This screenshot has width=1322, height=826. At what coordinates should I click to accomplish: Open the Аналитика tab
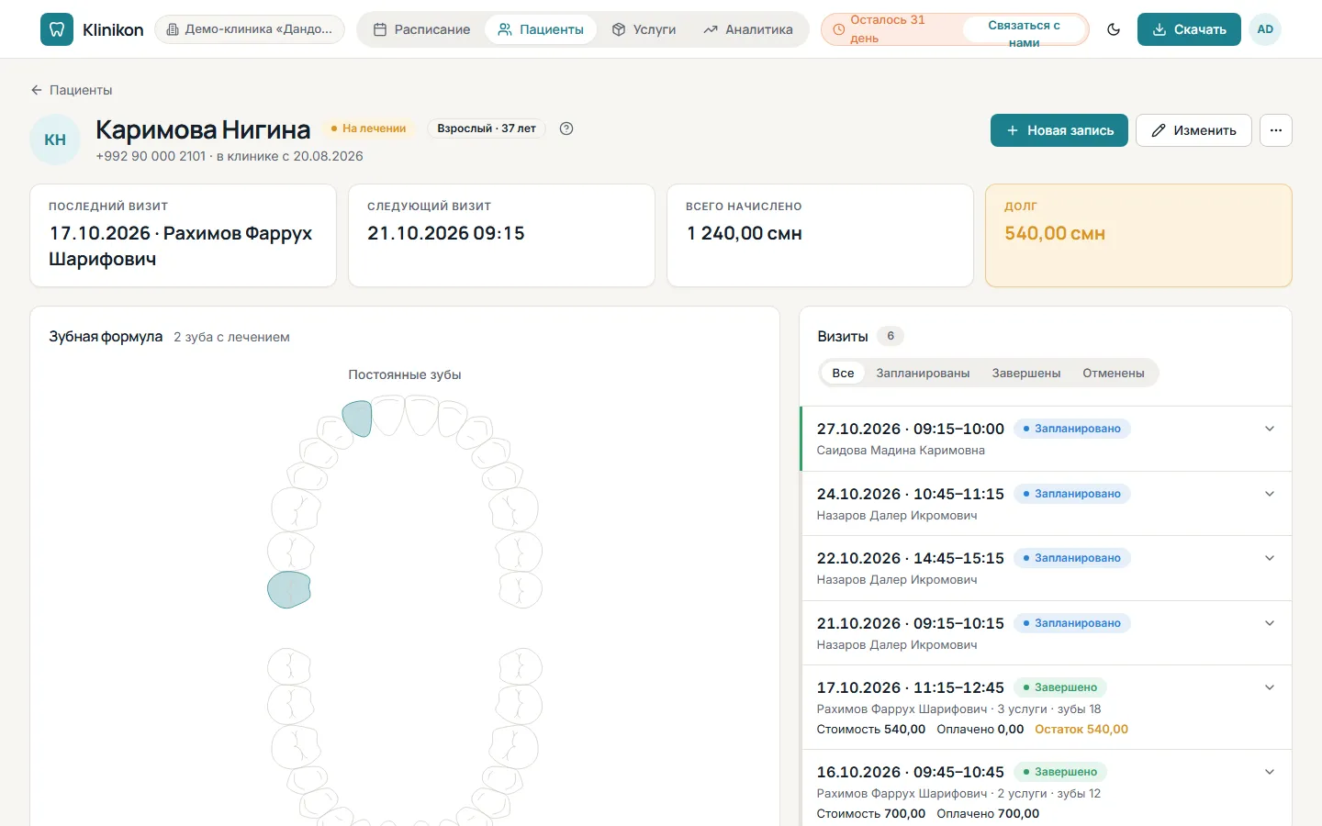coord(748,29)
